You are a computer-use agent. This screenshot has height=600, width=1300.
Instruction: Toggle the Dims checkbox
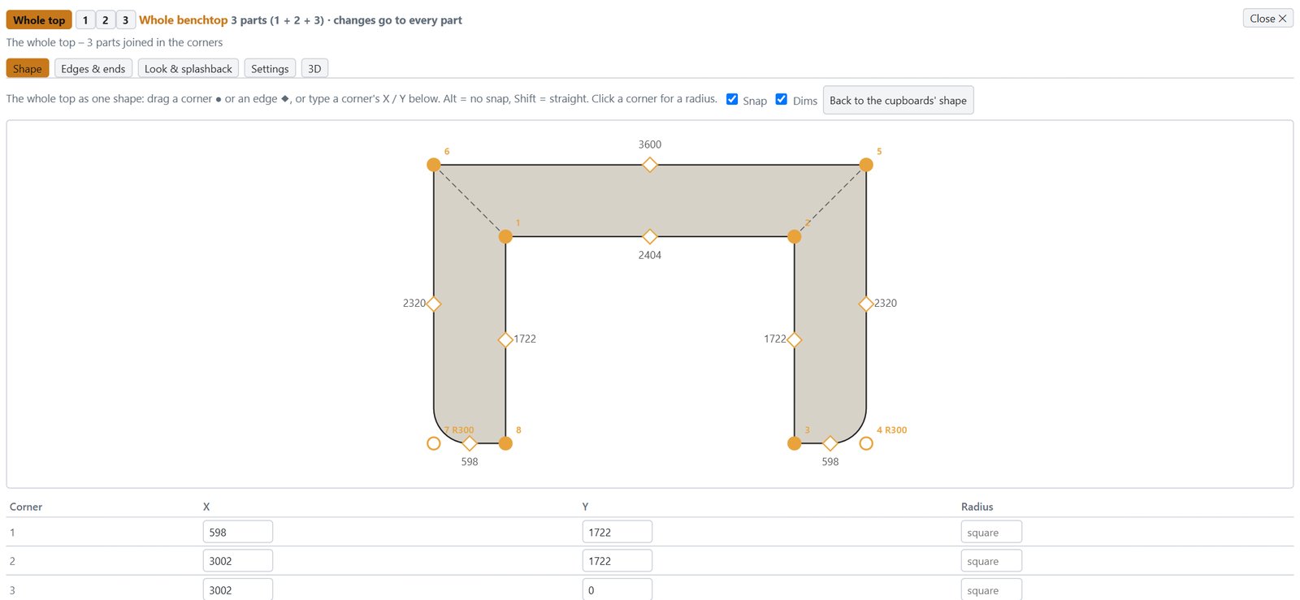(x=782, y=99)
